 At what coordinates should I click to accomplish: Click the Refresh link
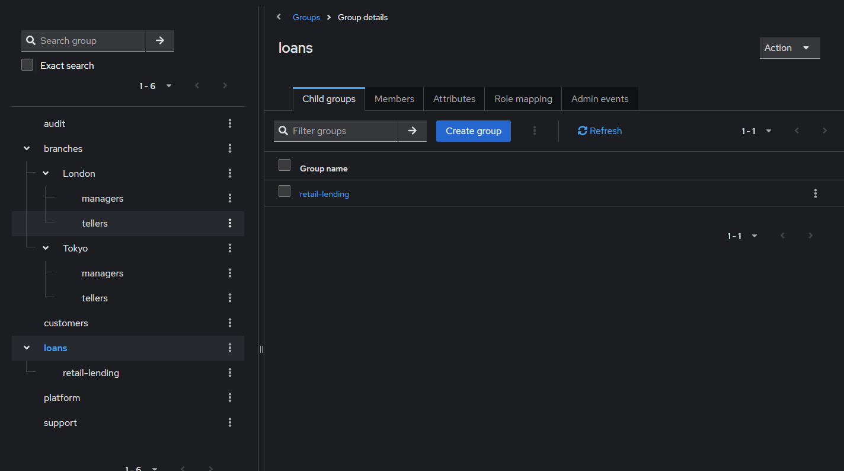600,131
